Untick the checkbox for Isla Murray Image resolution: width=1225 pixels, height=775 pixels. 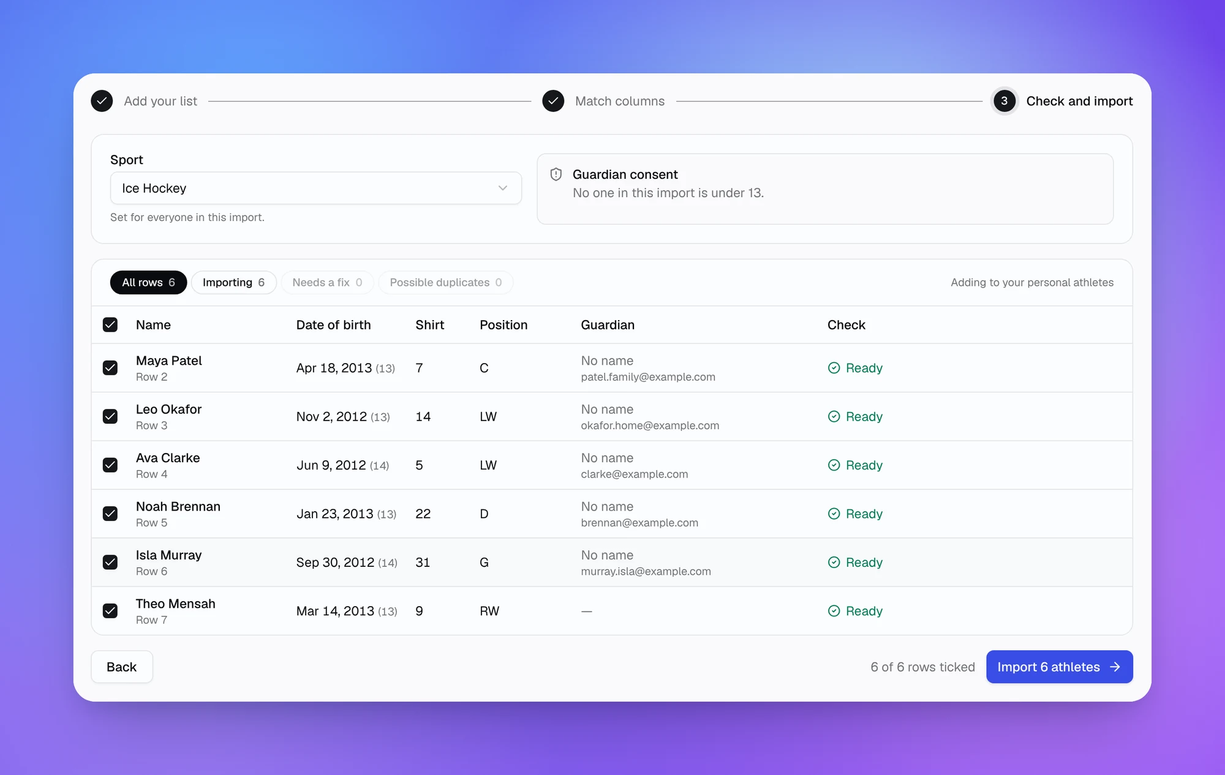(110, 562)
